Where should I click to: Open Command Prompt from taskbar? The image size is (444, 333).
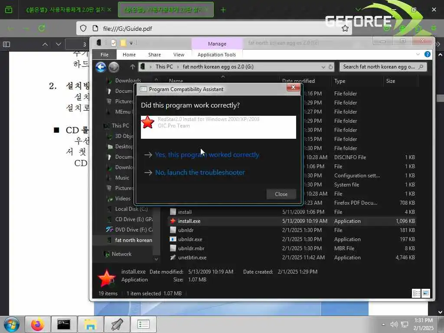coord(64,324)
